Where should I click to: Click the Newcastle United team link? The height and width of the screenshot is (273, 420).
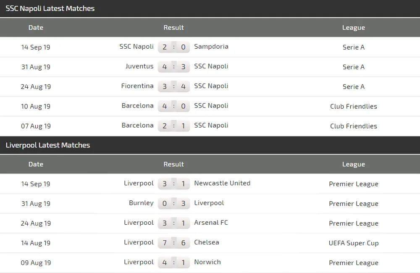222,183
